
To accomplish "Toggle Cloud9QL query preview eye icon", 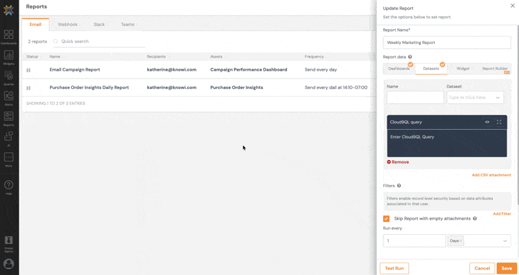I will [487, 122].
